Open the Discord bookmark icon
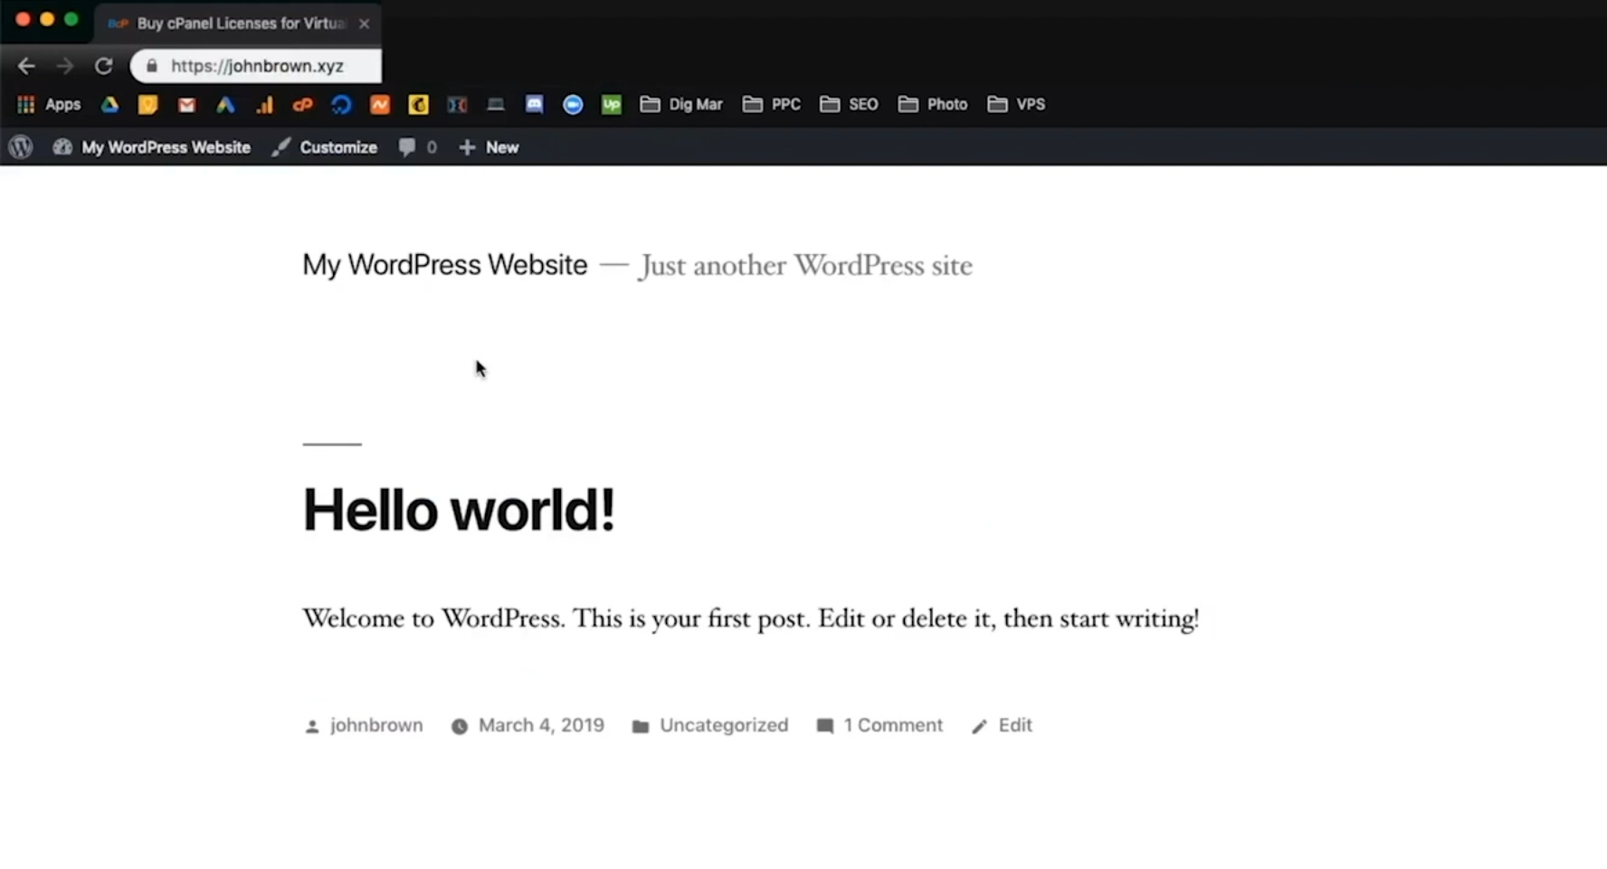1607x869 pixels. (534, 105)
